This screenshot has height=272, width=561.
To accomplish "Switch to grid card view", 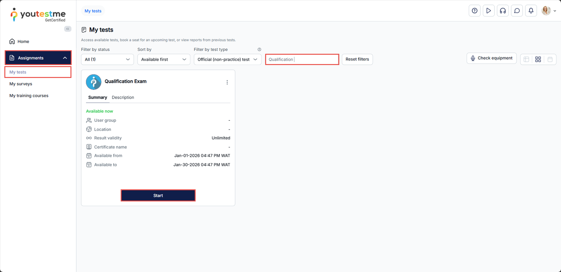I will pyautogui.click(x=538, y=59).
